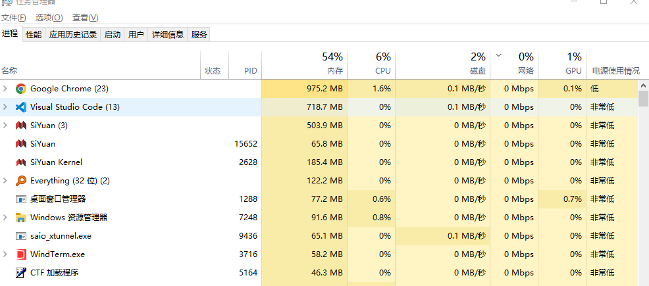Click the saio_xtunnel.exe process icon
This screenshot has height=286, width=649.
click(x=20, y=236)
